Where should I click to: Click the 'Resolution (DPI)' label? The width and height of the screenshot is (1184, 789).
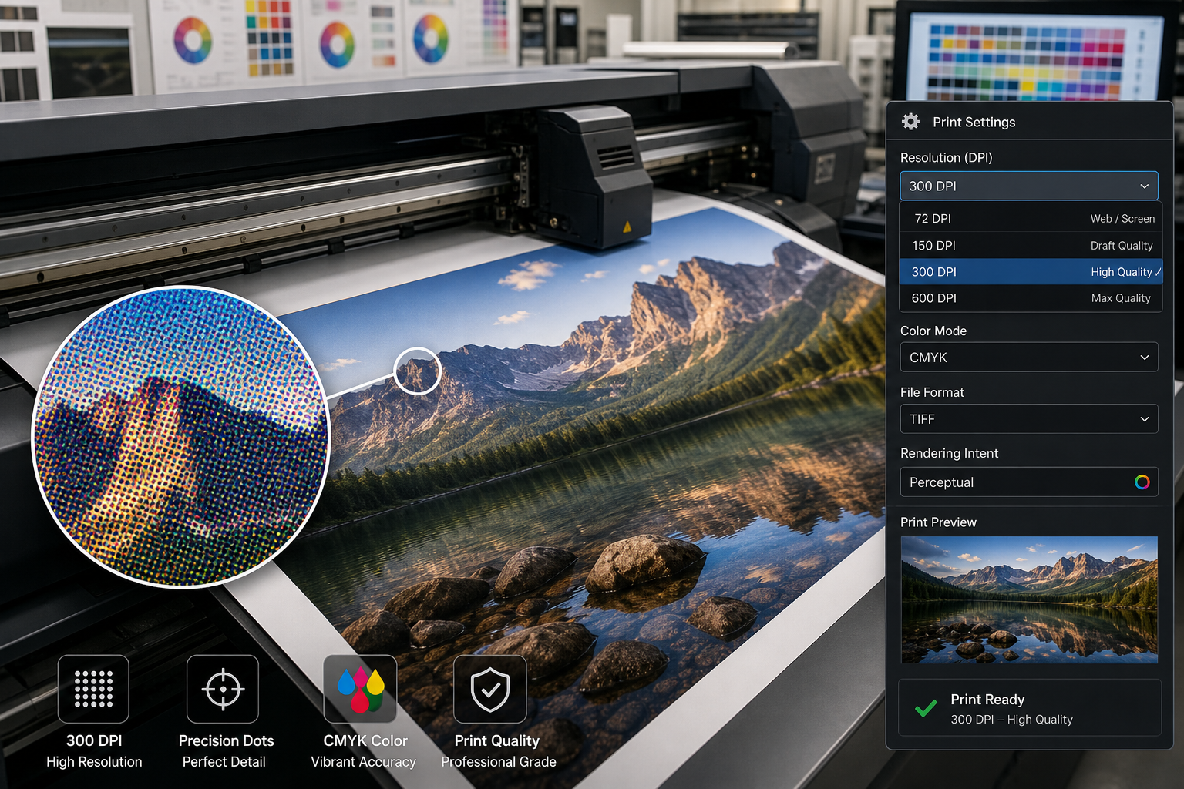point(946,157)
